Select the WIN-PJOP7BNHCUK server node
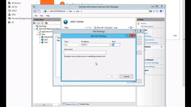 tap(50, 29)
